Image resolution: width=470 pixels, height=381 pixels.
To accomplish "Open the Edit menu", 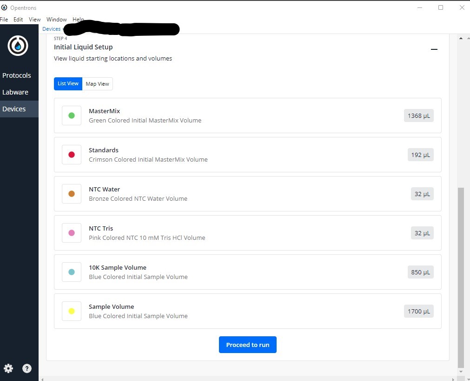I will (18, 20).
